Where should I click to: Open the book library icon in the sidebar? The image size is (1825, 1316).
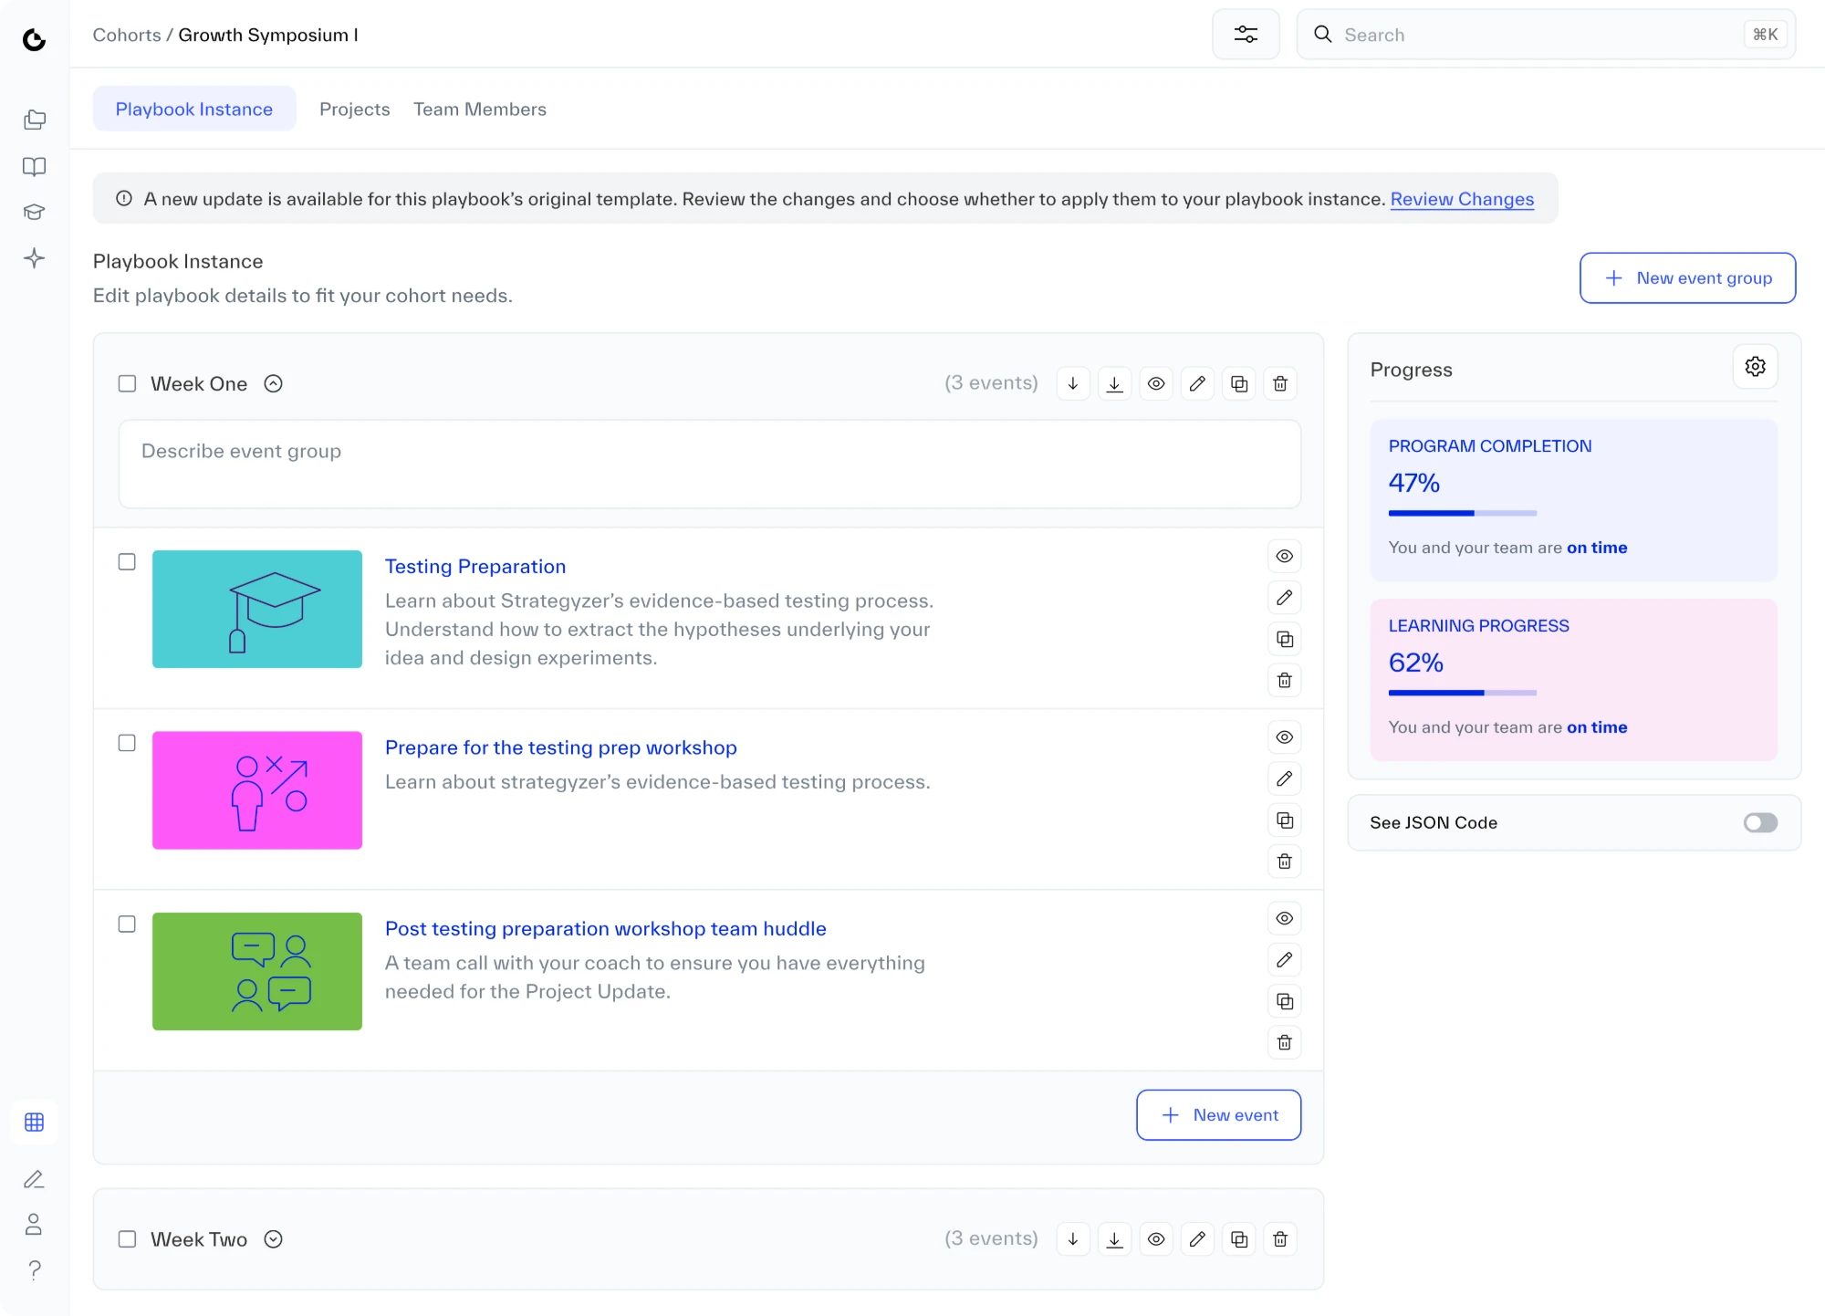click(34, 166)
